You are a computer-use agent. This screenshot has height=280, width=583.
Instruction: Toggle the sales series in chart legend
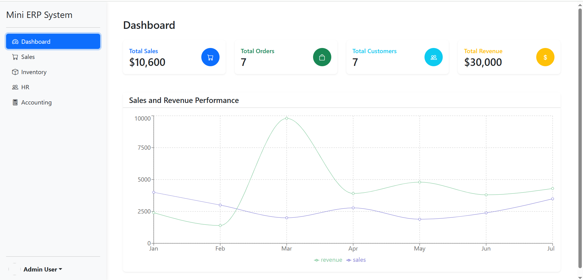click(356, 260)
